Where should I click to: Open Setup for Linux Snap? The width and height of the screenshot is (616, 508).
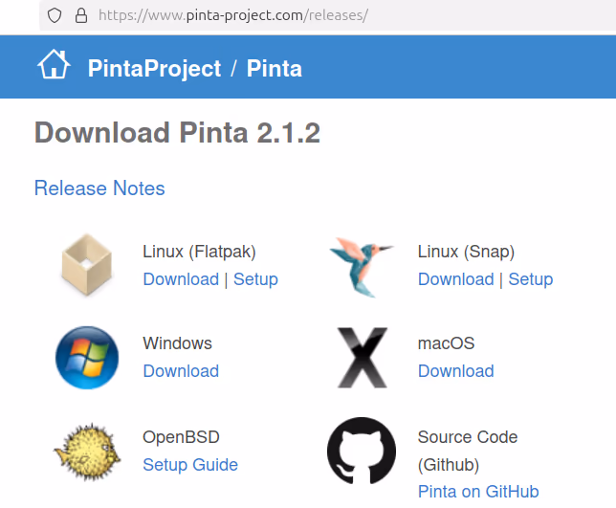531,279
